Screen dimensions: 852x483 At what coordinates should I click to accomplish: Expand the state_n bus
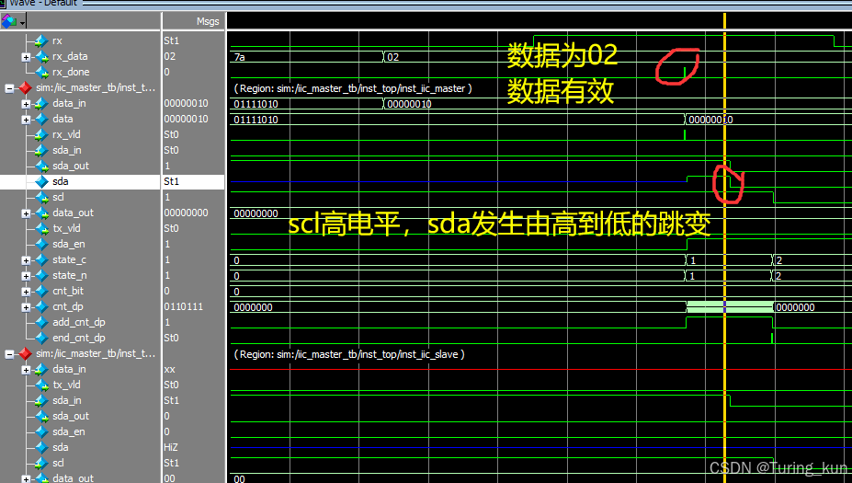[26, 276]
